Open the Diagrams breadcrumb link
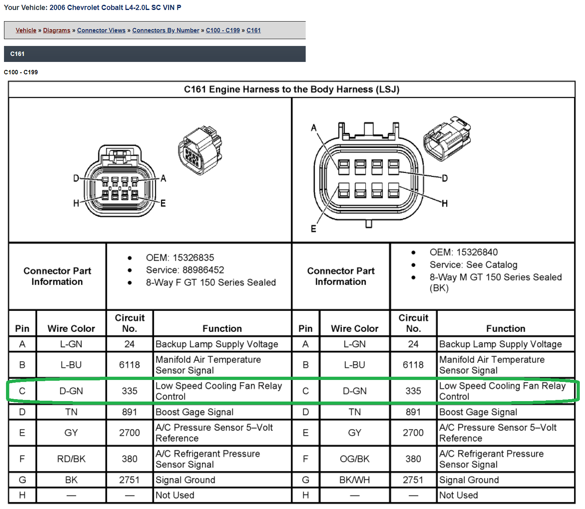Image resolution: width=585 pixels, height=509 pixels. pyautogui.click(x=57, y=30)
